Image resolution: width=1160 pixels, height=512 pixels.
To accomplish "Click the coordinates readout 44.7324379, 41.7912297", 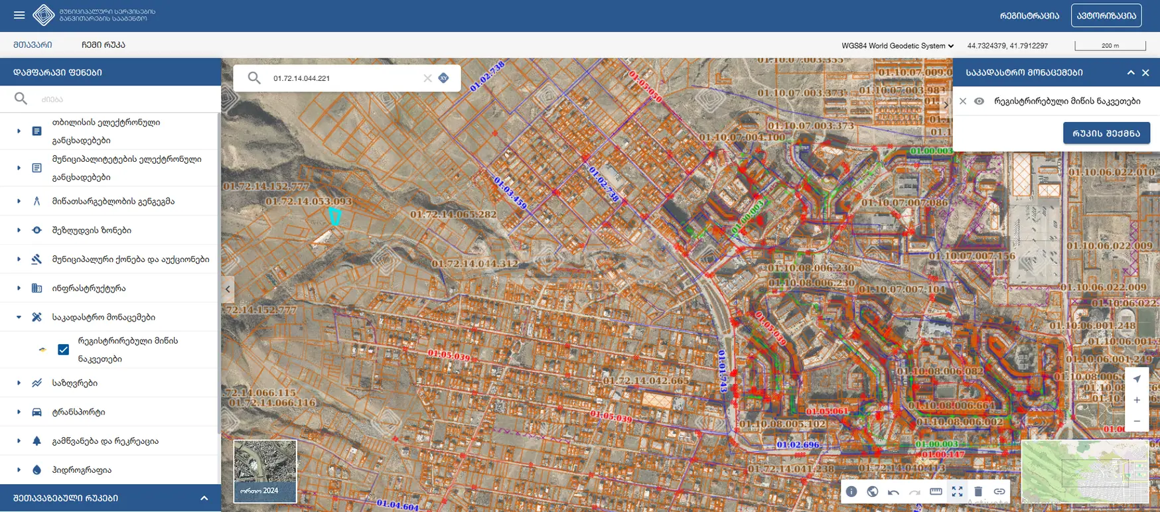I will click(x=1007, y=46).
